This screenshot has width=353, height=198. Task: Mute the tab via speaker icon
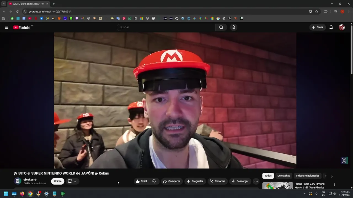coord(42,4)
